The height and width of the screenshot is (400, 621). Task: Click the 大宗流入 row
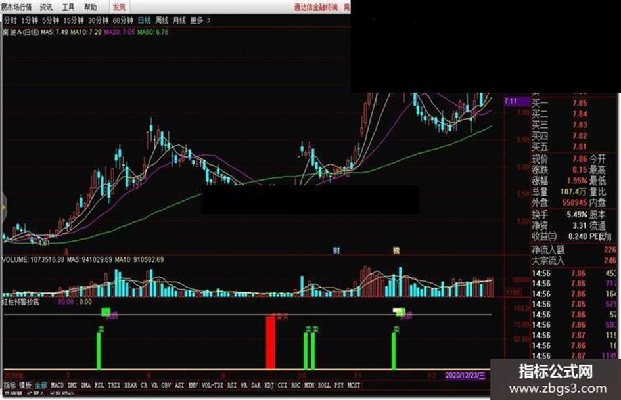574,261
